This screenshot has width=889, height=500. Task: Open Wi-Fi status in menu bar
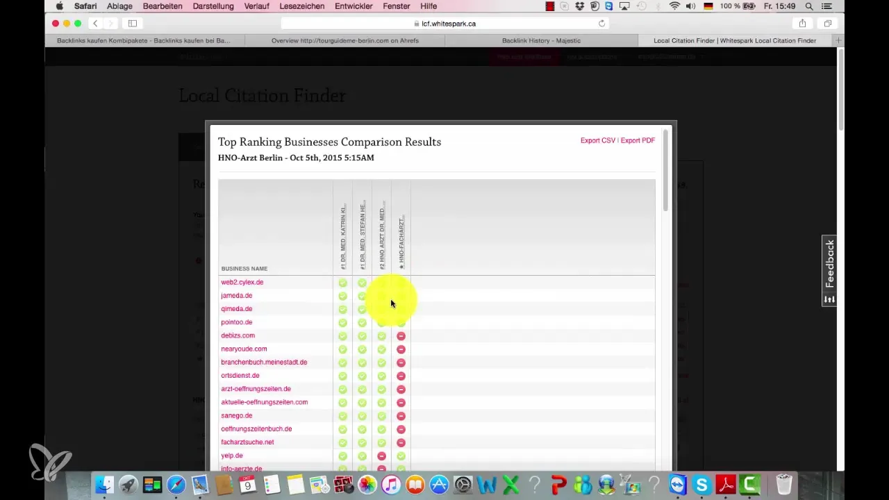[x=674, y=6]
